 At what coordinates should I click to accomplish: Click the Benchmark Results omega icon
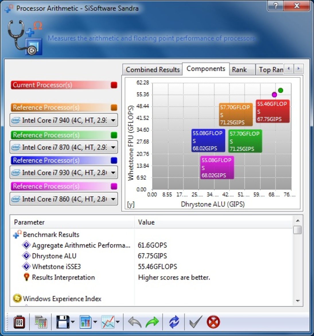17,234
